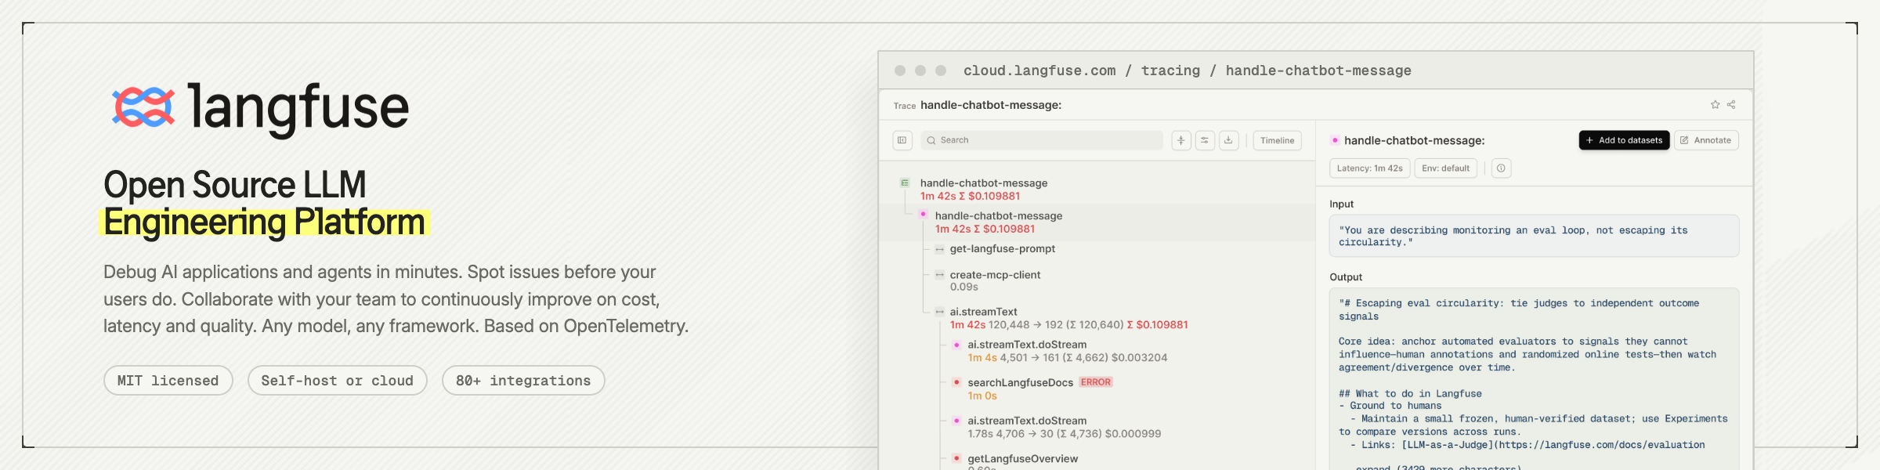The image size is (1880, 470).
Task: Open the info icon next to Env: default
Action: coord(1501,168)
